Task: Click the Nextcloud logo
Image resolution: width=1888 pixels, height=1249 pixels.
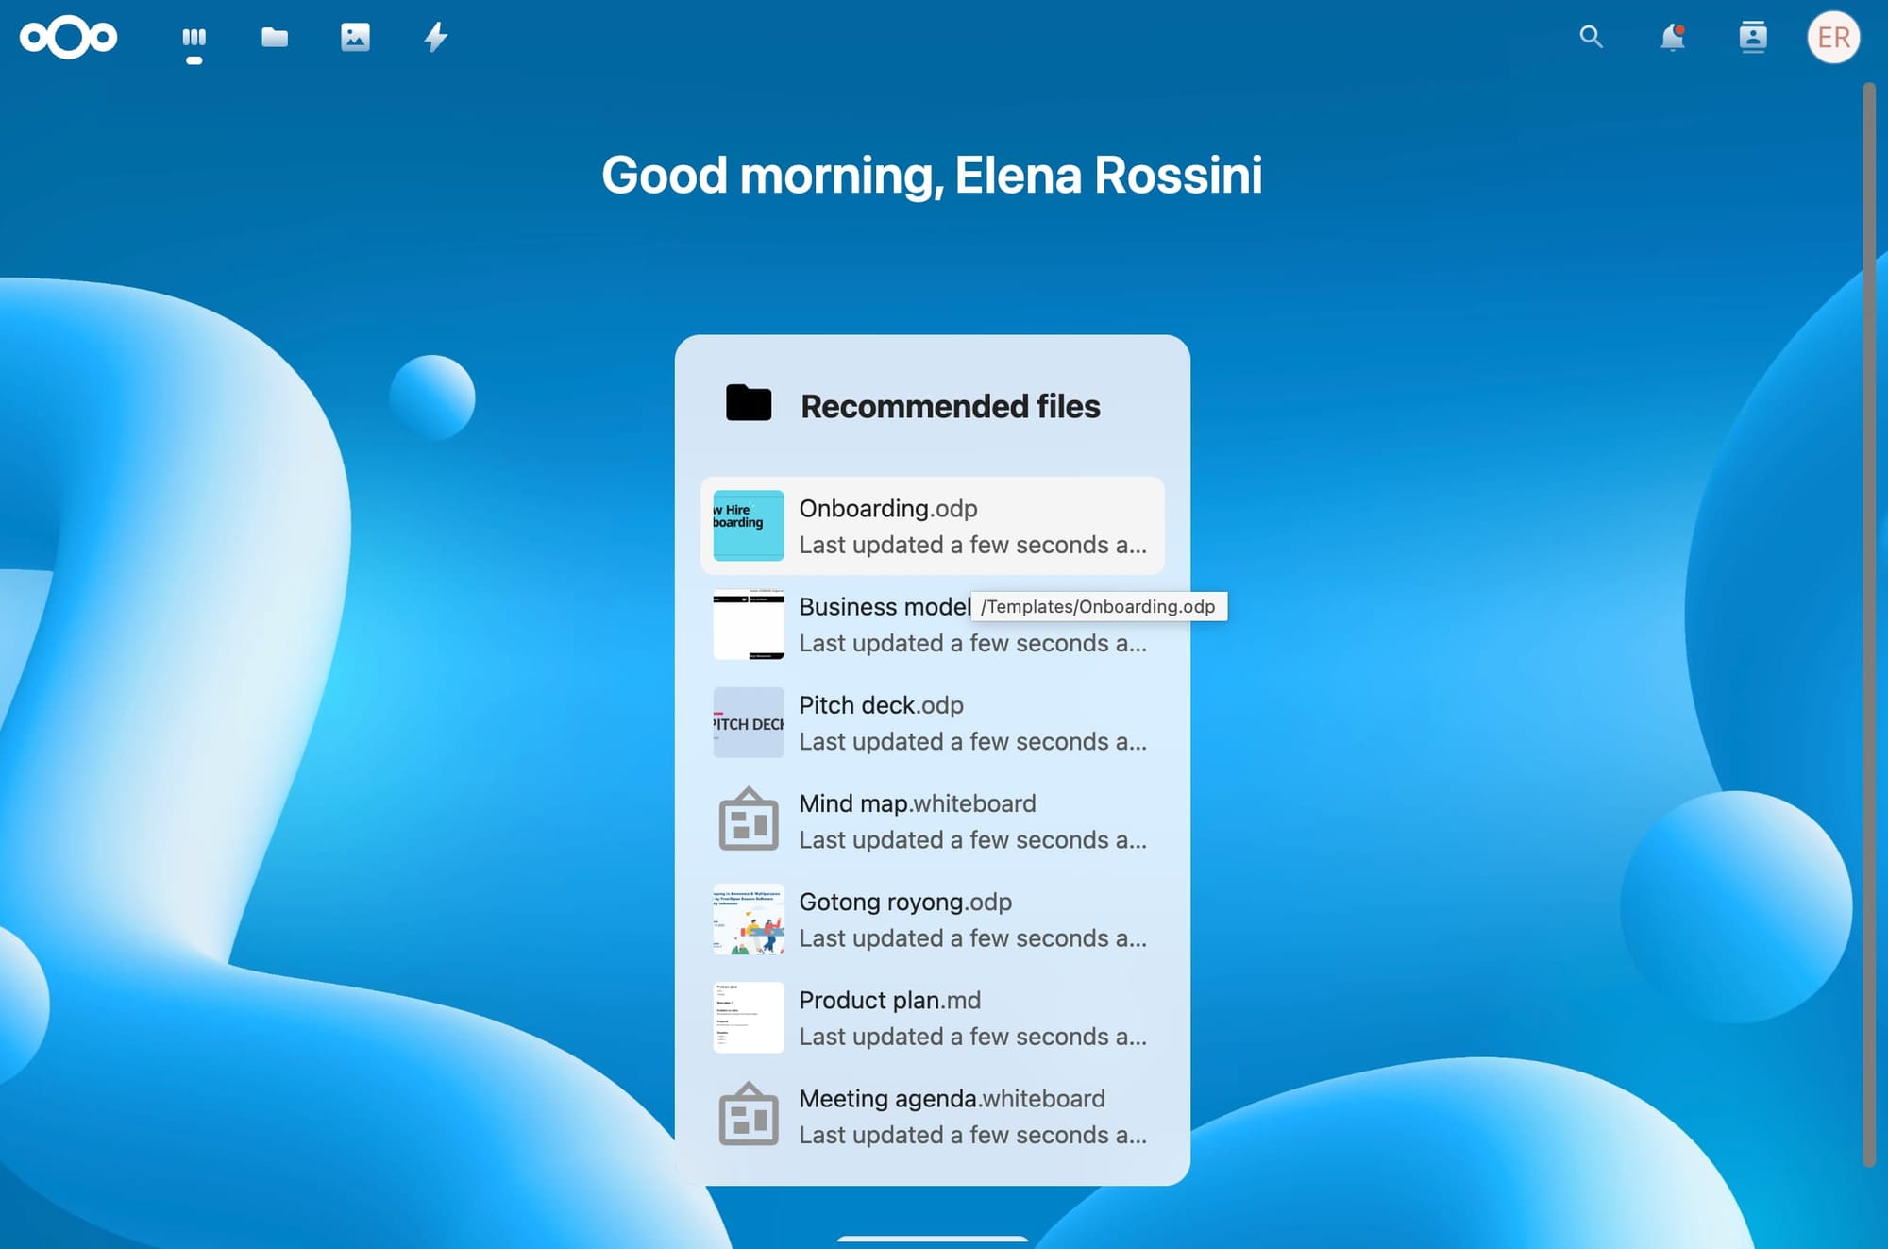Action: click(x=67, y=38)
